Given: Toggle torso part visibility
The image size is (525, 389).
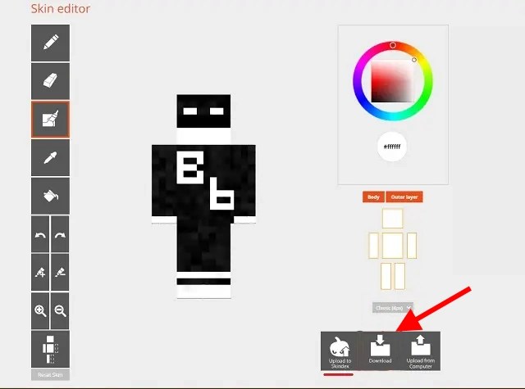Looking at the screenshot, I should point(392,246).
